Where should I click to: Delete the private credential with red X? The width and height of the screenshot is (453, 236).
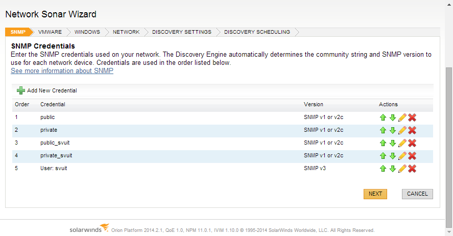412,130
